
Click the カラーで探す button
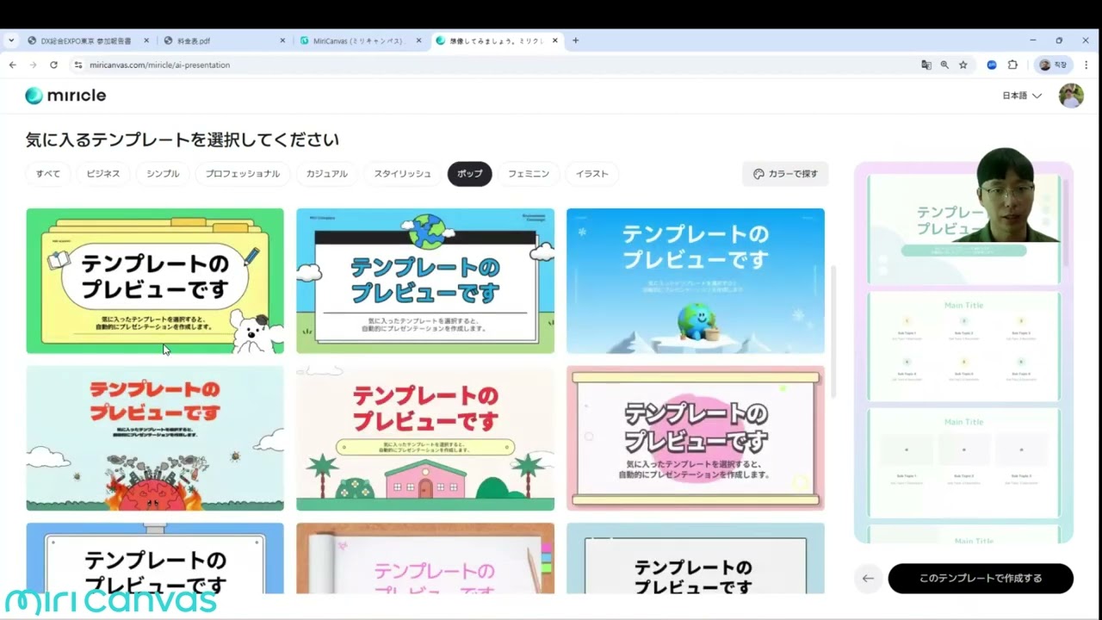[x=785, y=173]
